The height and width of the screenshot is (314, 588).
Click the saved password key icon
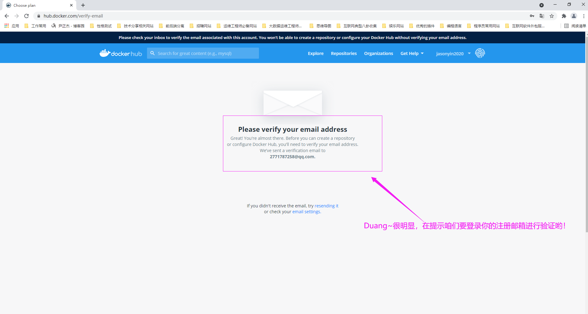(x=532, y=16)
